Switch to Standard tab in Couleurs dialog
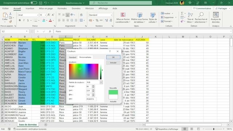The image size is (233, 131). [x=72, y=57]
